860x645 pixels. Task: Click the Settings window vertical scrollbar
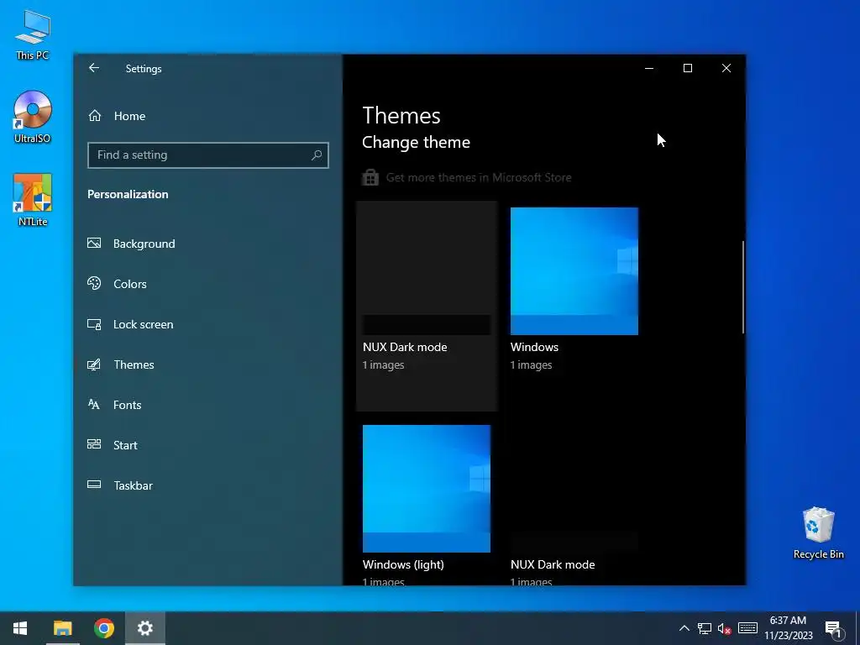point(743,286)
